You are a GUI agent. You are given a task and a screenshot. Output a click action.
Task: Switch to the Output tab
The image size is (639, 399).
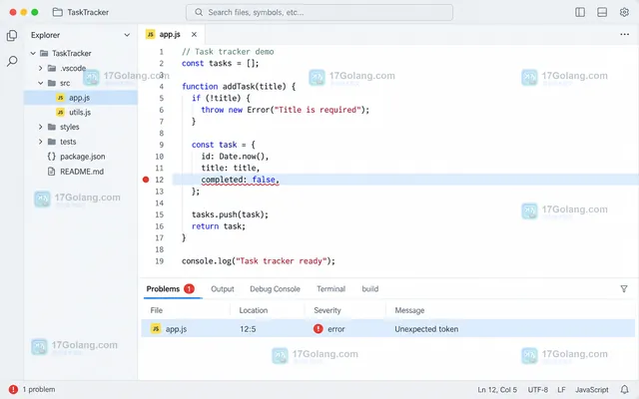(x=222, y=288)
